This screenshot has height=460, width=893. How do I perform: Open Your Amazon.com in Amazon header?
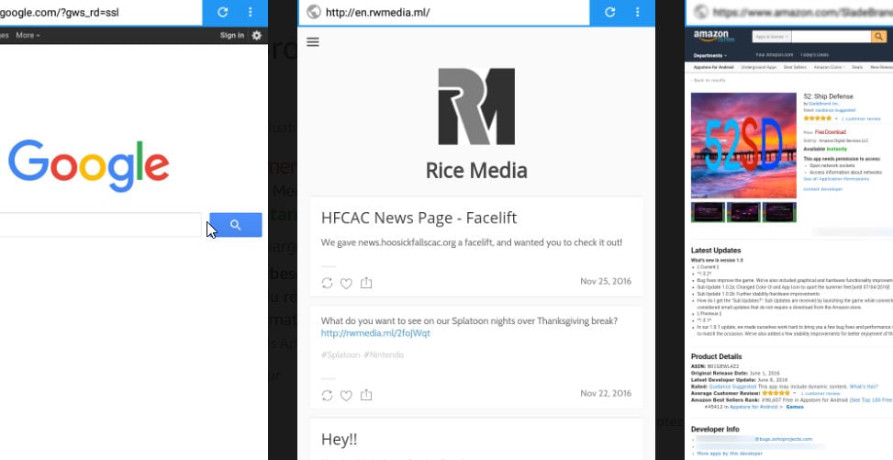[x=774, y=55]
